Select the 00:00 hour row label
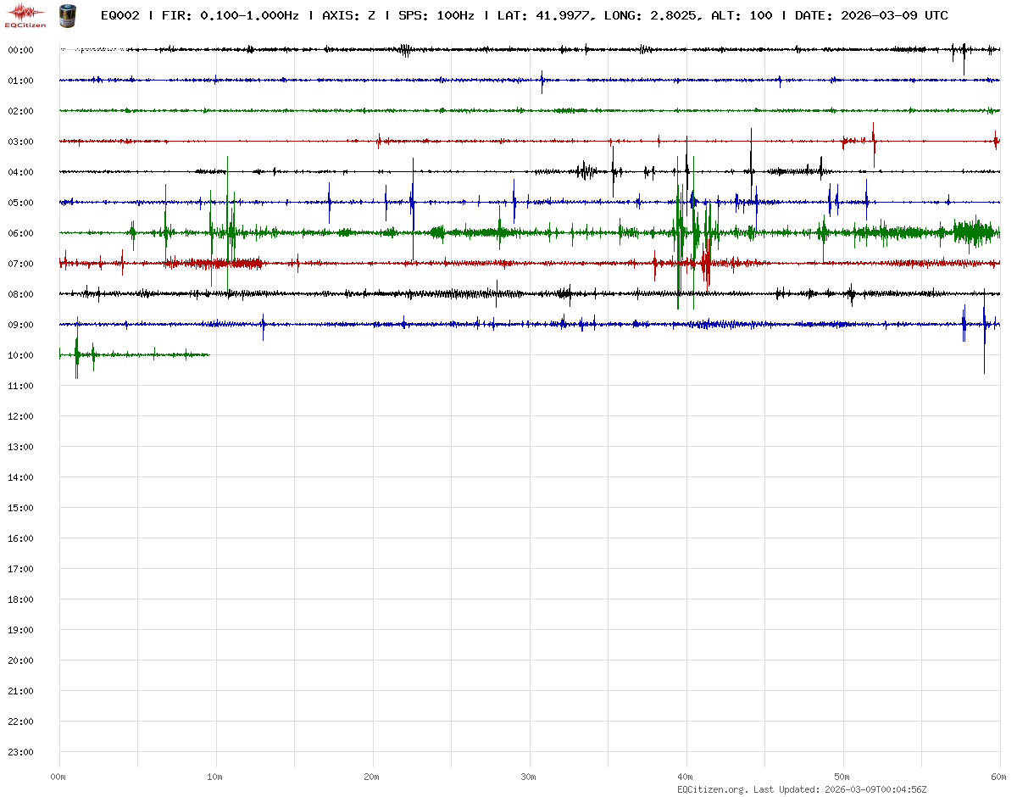Viewport: 1017px width, 797px height. (20, 50)
